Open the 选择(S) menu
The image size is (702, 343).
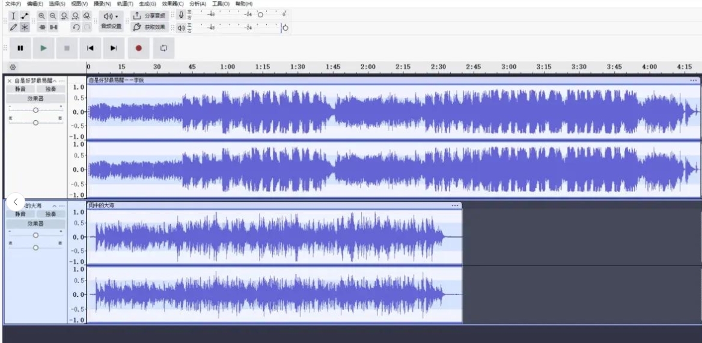(57, 4)
